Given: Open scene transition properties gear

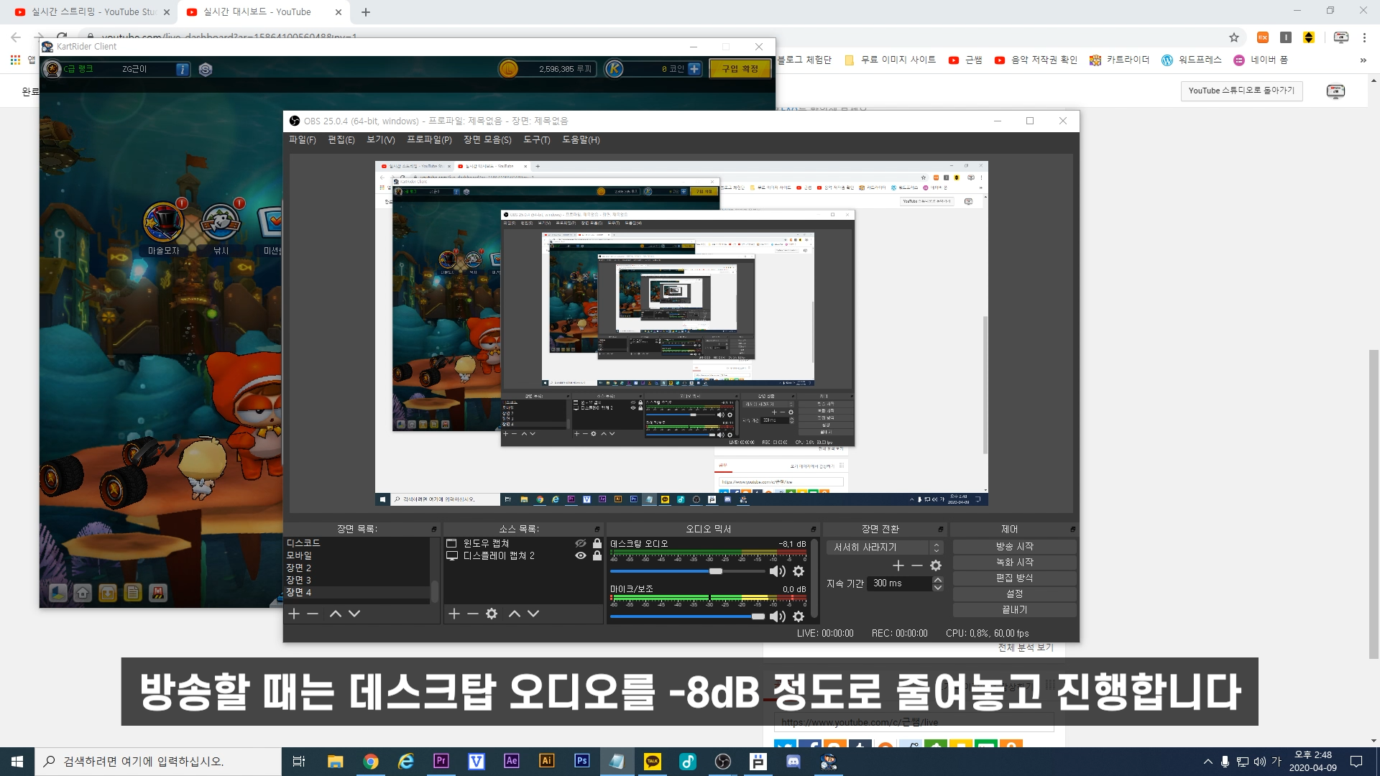Looking at the screenshot, I should point(936,566).
